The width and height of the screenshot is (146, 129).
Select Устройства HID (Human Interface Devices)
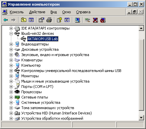click(x=56, y=113)
